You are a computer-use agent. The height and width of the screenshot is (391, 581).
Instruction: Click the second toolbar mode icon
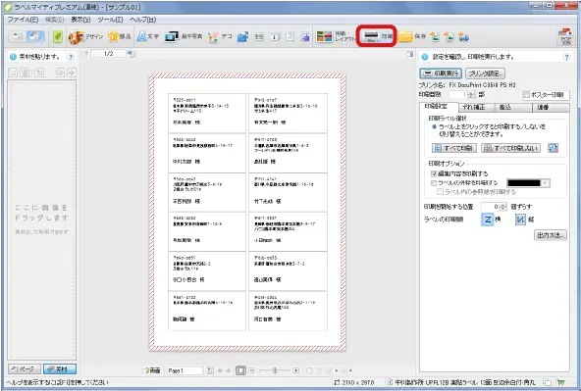36,36
